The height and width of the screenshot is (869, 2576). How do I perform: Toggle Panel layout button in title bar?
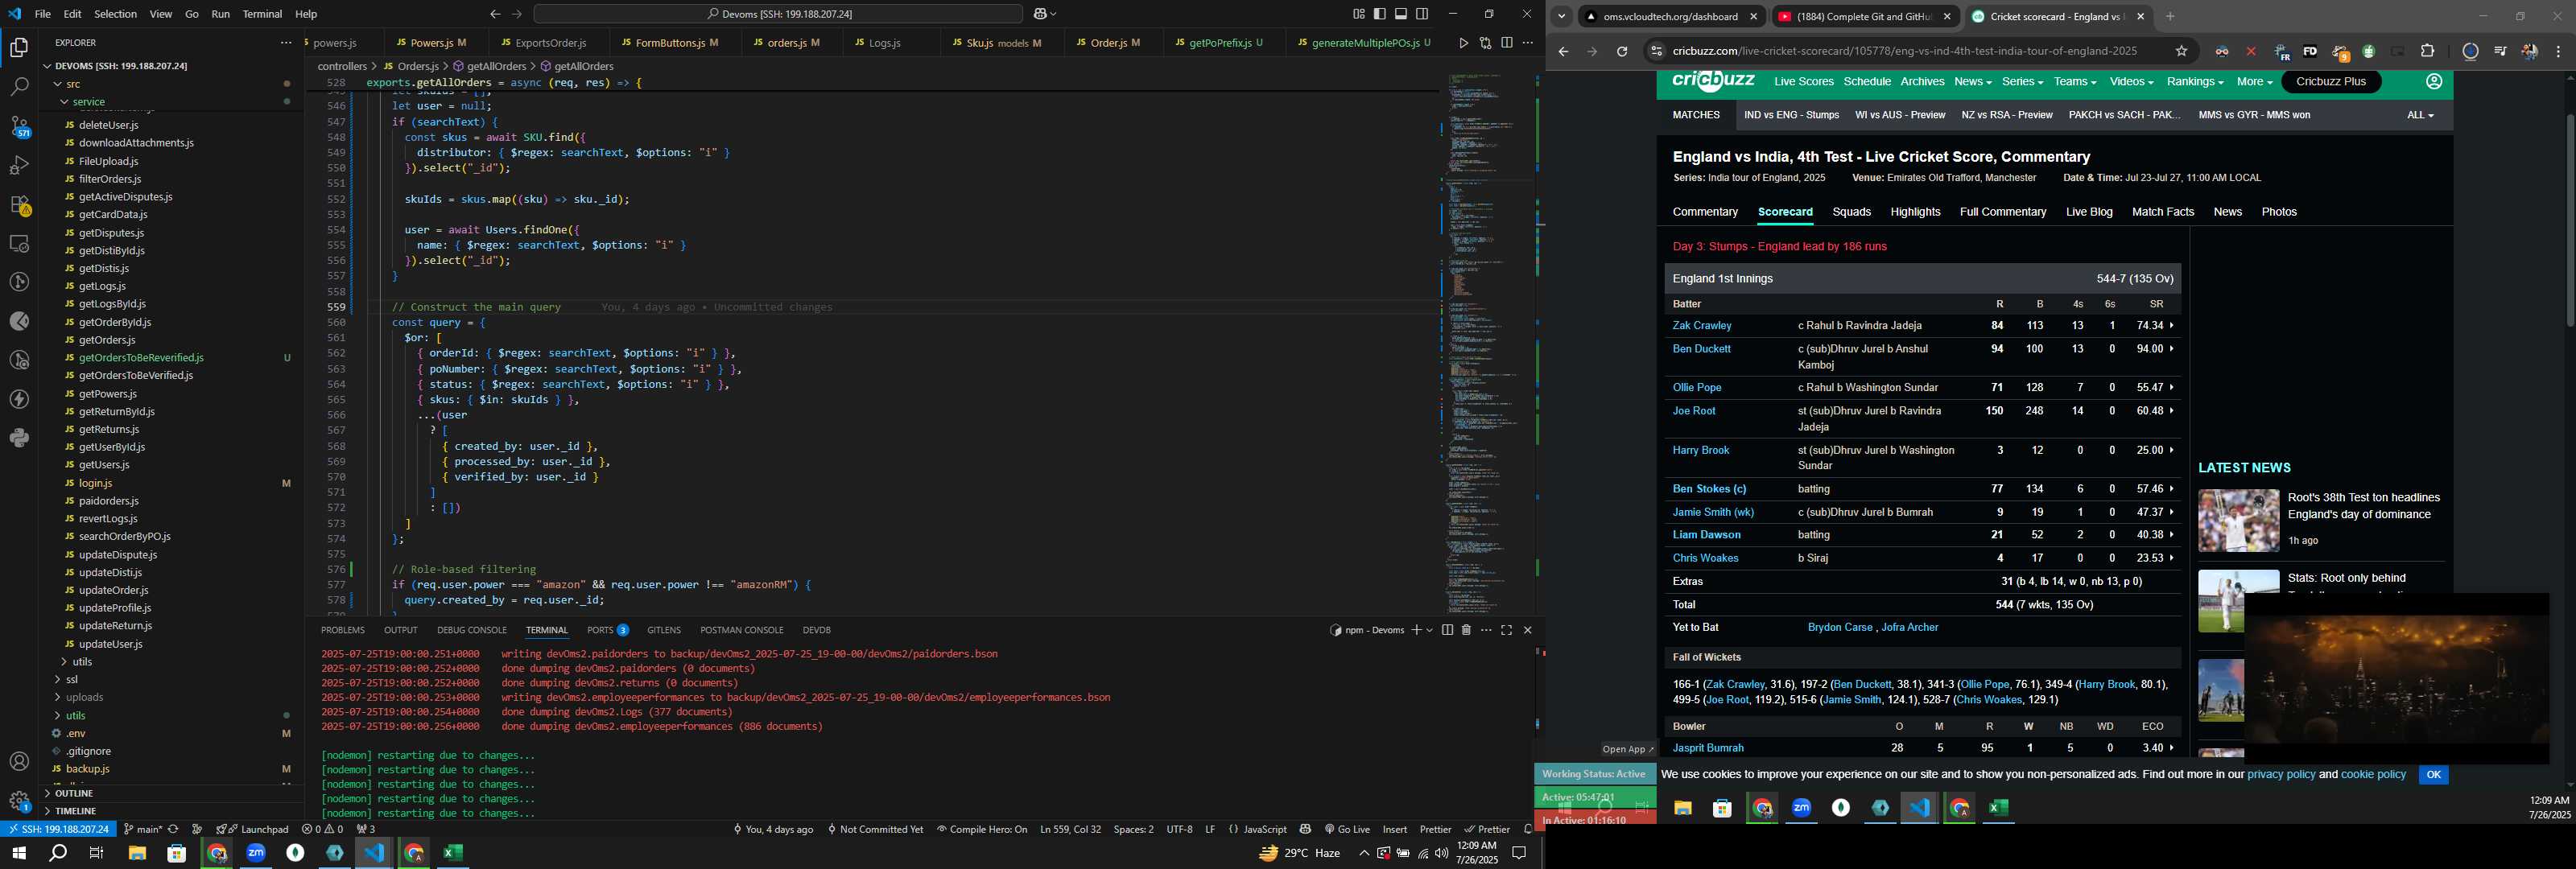(x=1401, y=14)
